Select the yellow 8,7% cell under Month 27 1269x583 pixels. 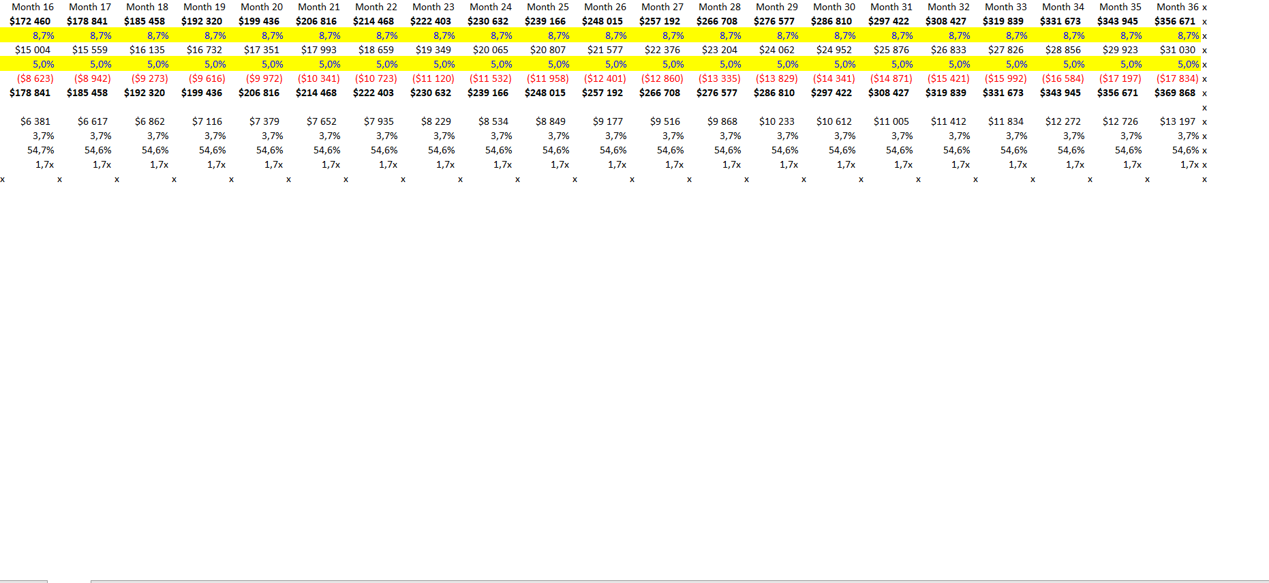(x=673, y=35)
